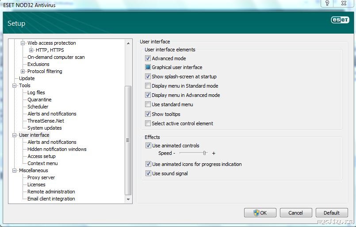Viewport: 356px width, 227px height.
Task: Select Licenses in the tree
Action: click(36, 185)
